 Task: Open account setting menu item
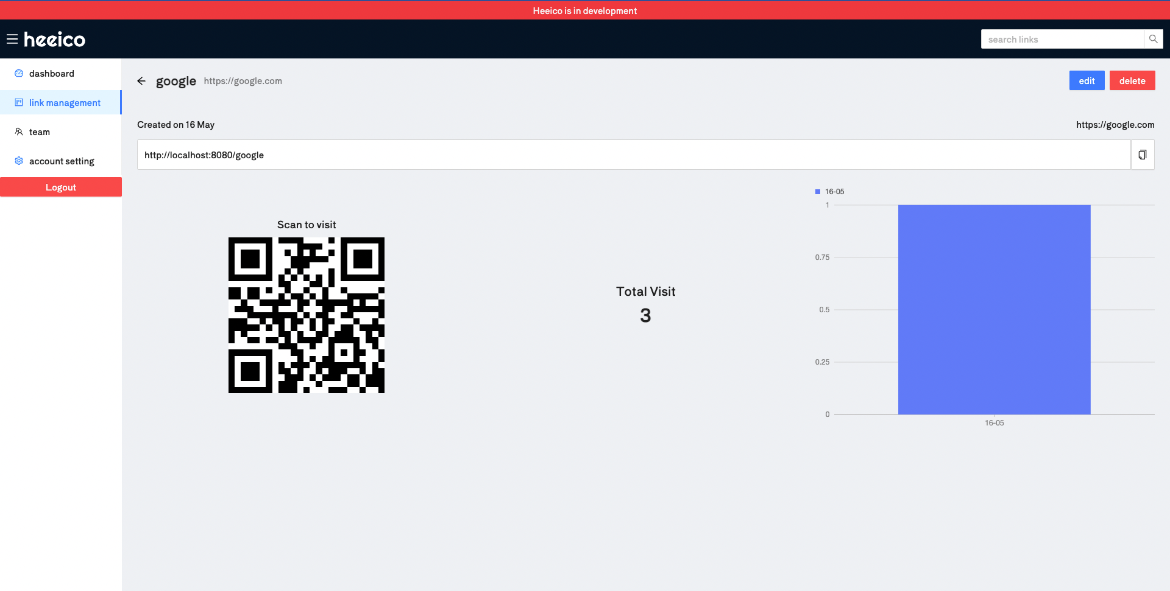click(x=60, y=161)
